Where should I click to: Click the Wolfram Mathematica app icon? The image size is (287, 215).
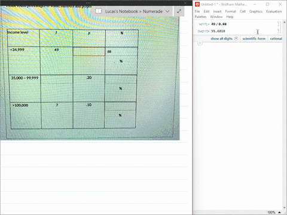pyautogui.click(x=197, y=4)
